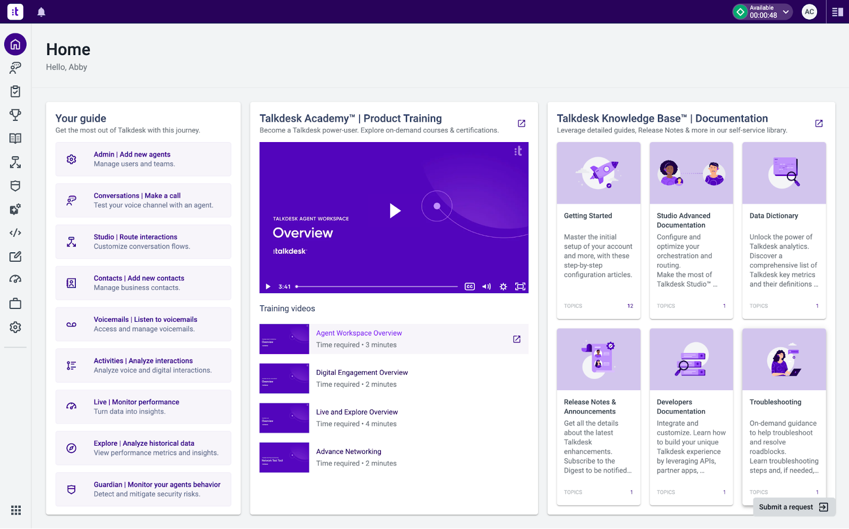Image resolution: width=849 pixels, height=529 pixels.
Task: Select Live and Explore Overview video
Action: (x=394, y=418)
